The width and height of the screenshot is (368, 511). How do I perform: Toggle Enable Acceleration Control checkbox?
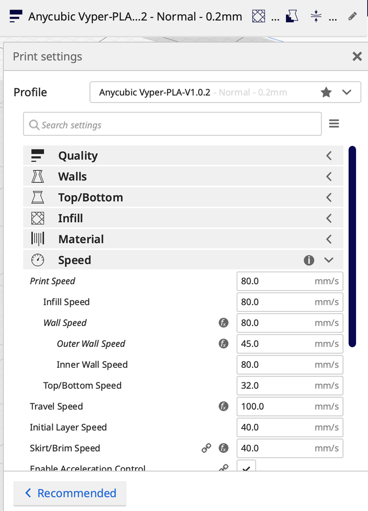[246, 467]
